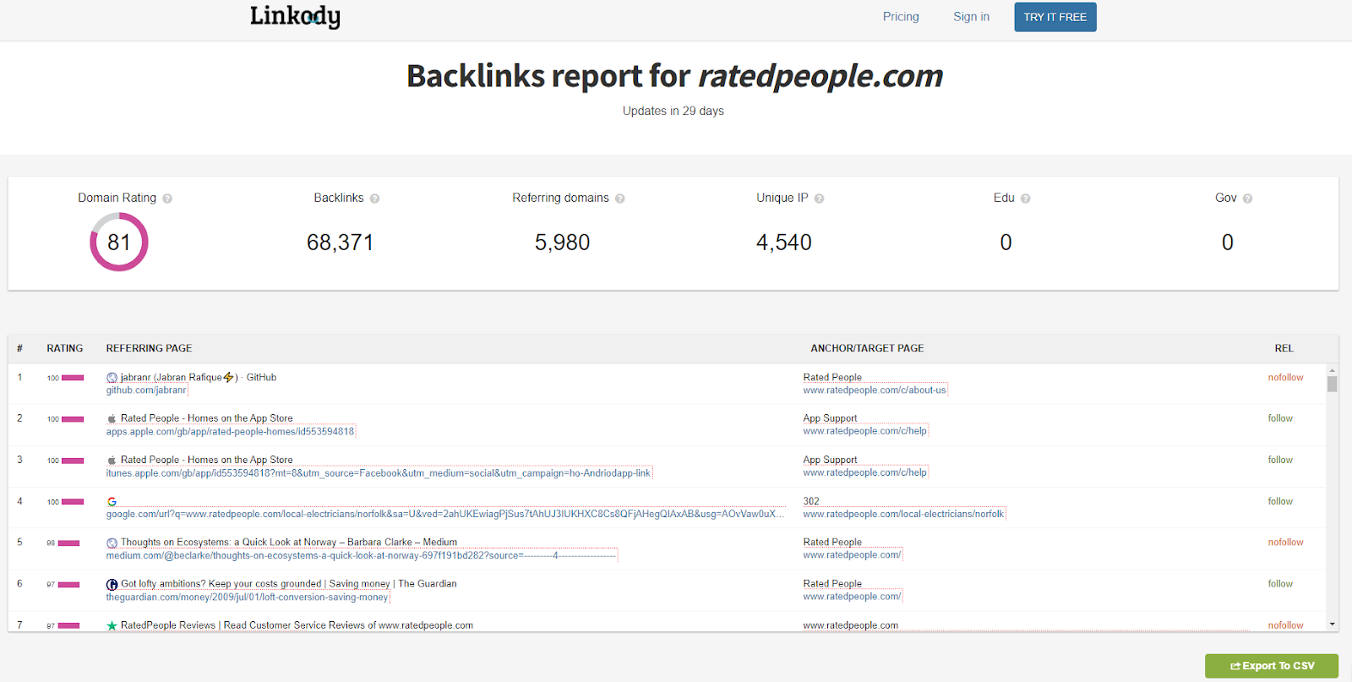The height and width of the screenshot is (682, 1352).
Task: Click the nofollow tag in row 5
Action: 1285,543
